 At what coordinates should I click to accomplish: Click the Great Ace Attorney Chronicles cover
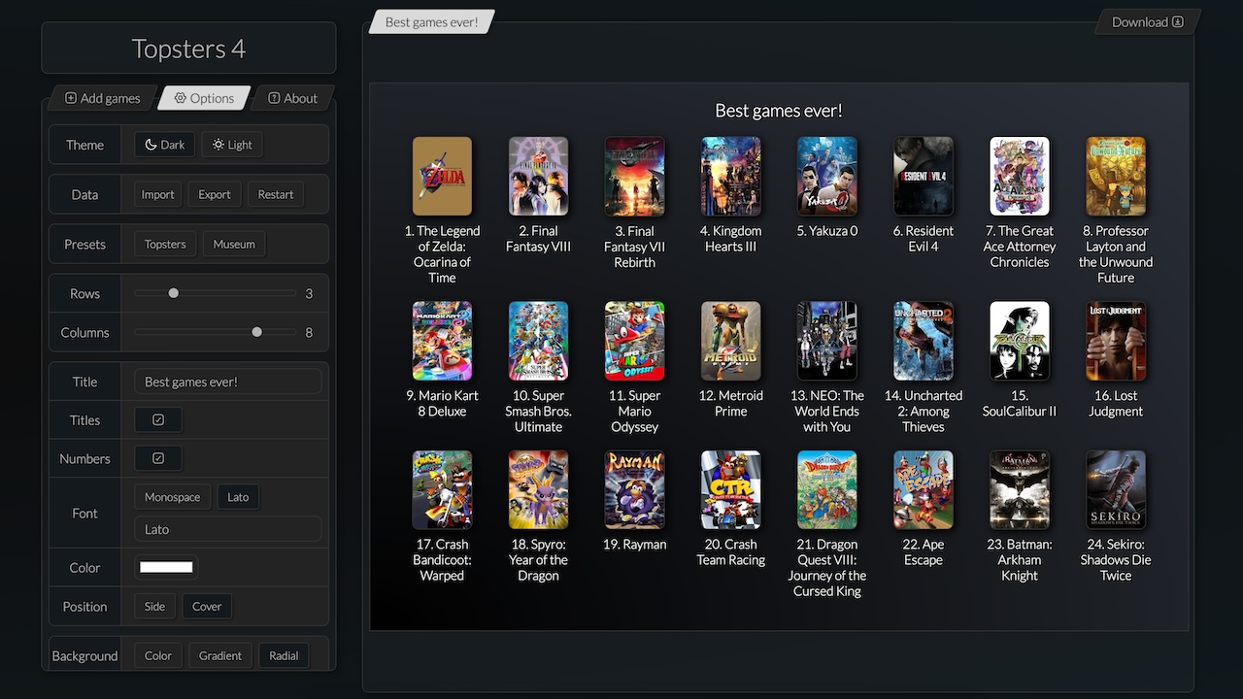click(x=1019, y=176)
